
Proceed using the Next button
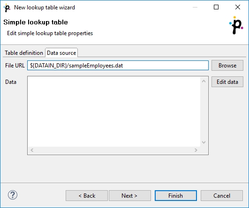(130, 196)
